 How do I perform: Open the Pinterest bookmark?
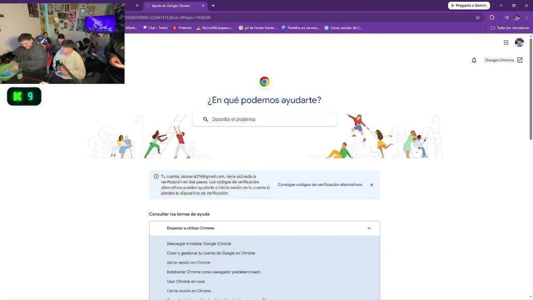click(182, 28)
